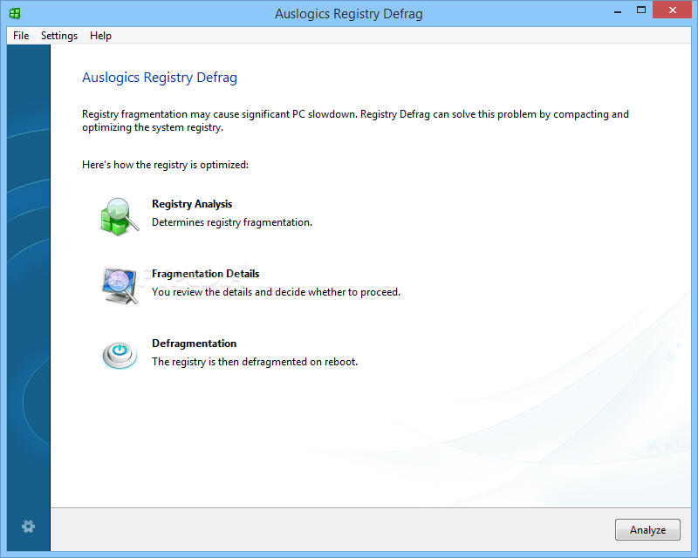Click the 'Auslogics Registry Defrag' blue page title
Viewport: 698px width, 558px height.
pos(160,78)
